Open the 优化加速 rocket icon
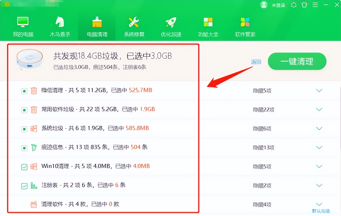 coord(171,22)
